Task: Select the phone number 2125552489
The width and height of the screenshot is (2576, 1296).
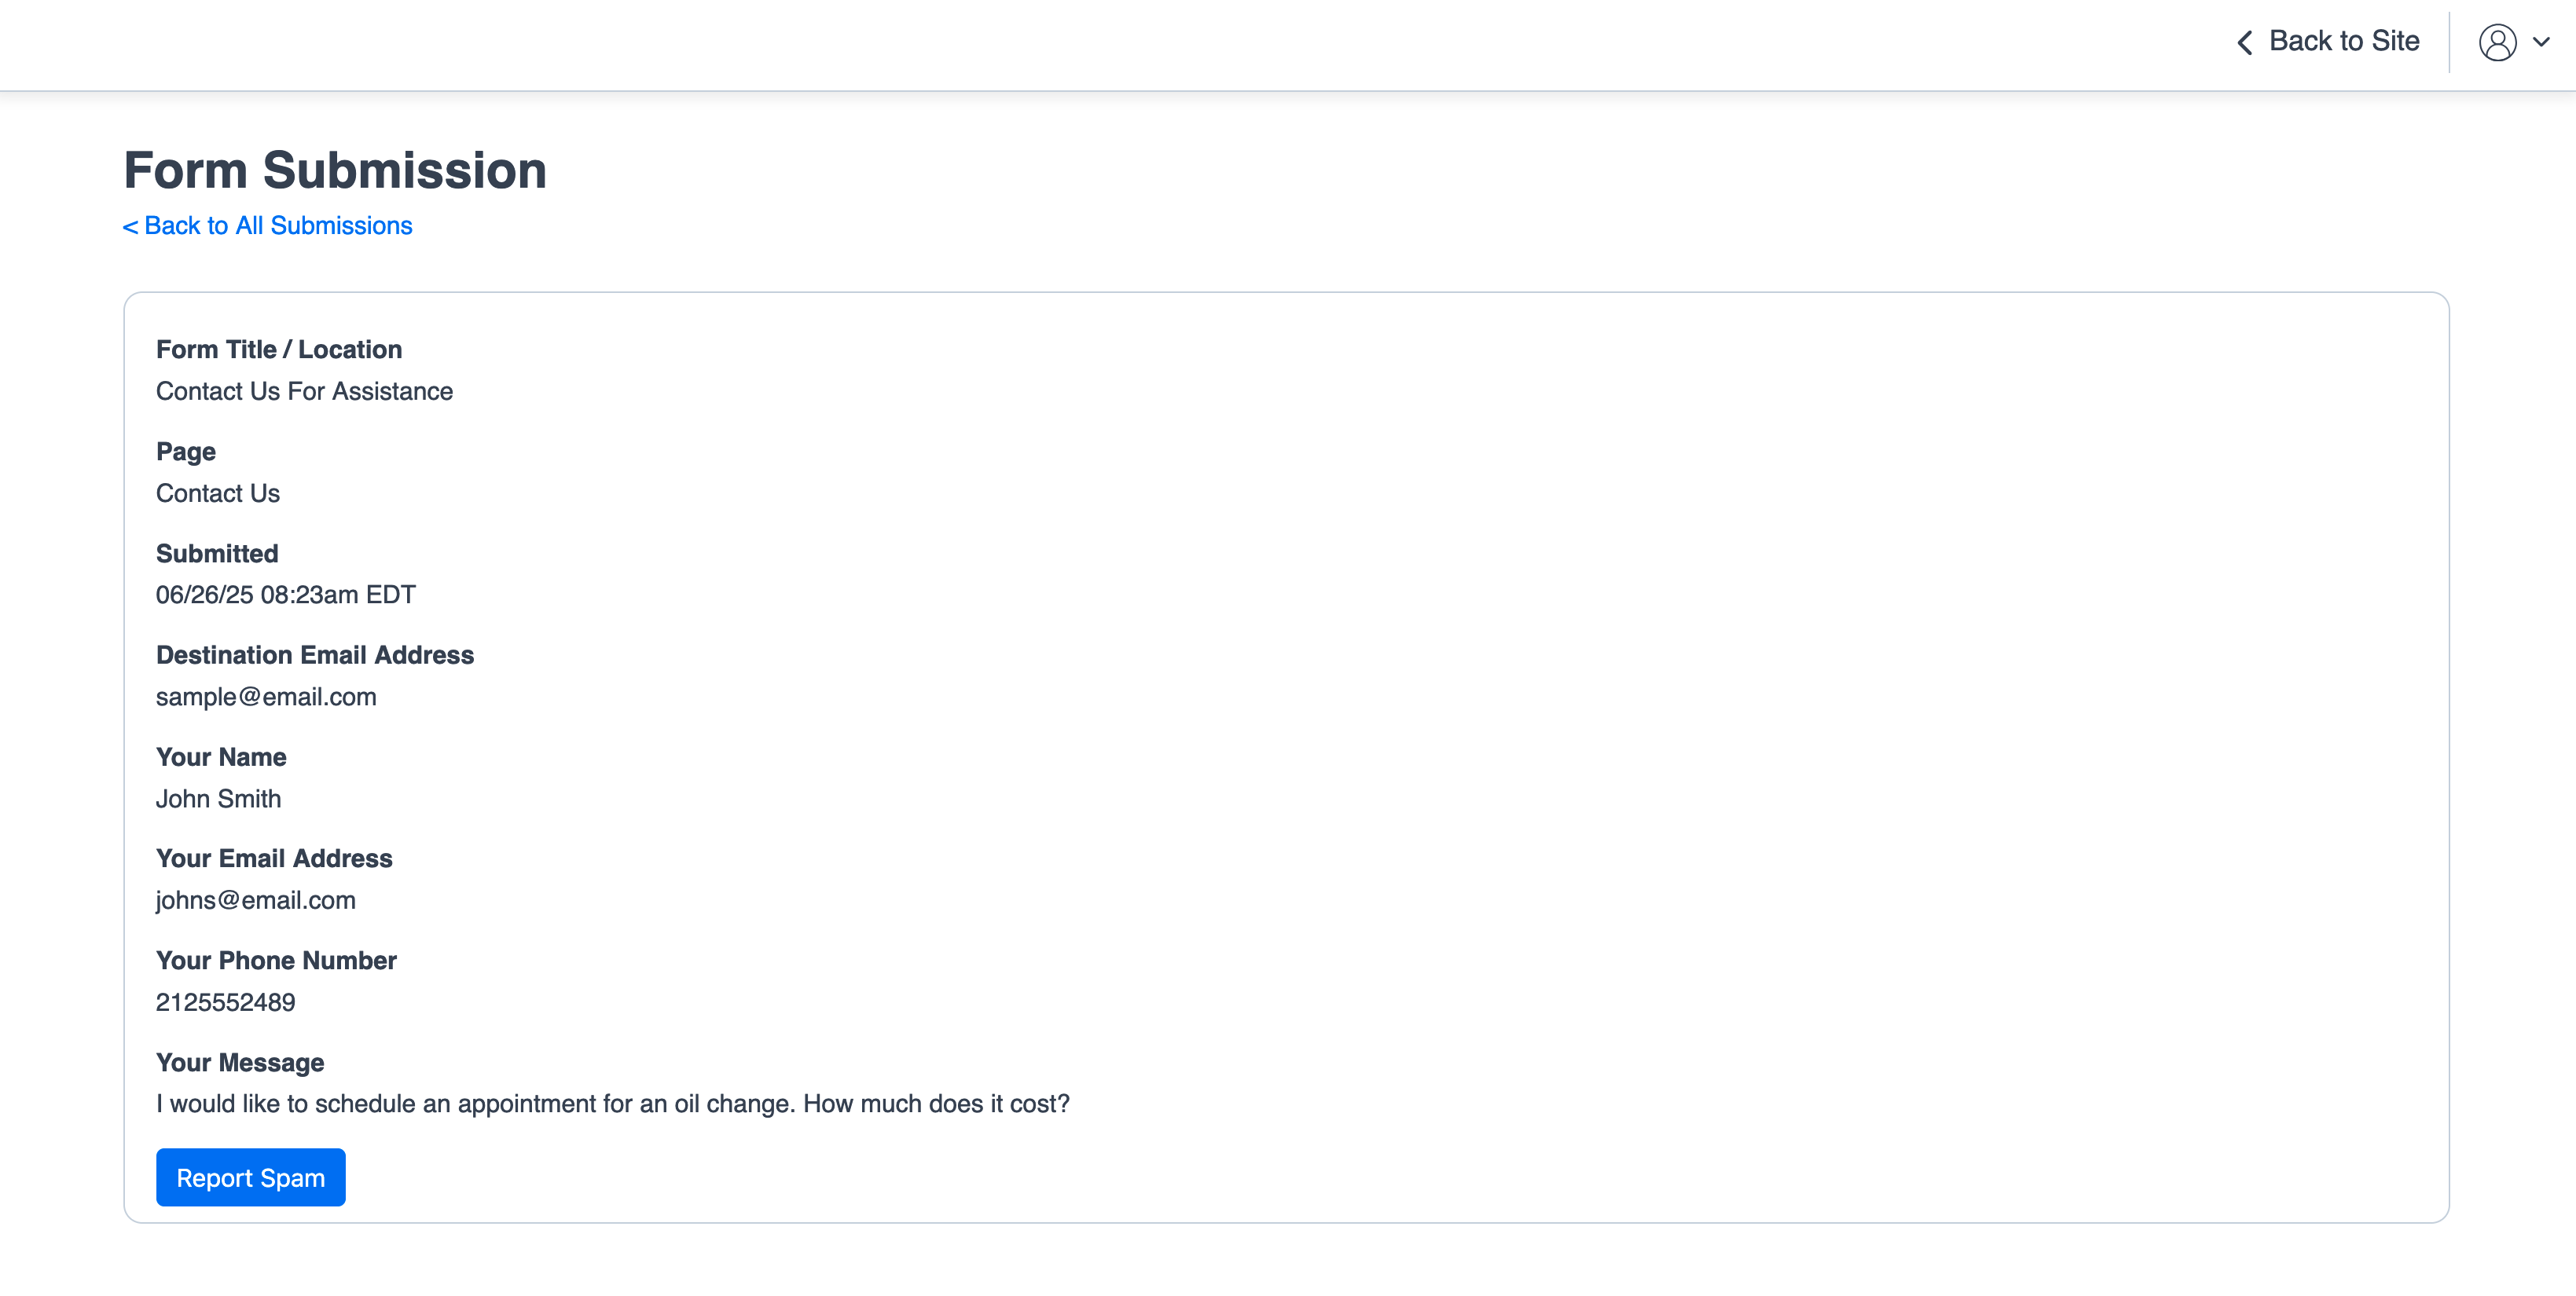Action: pyautogui.click(x=226, y=1002)
